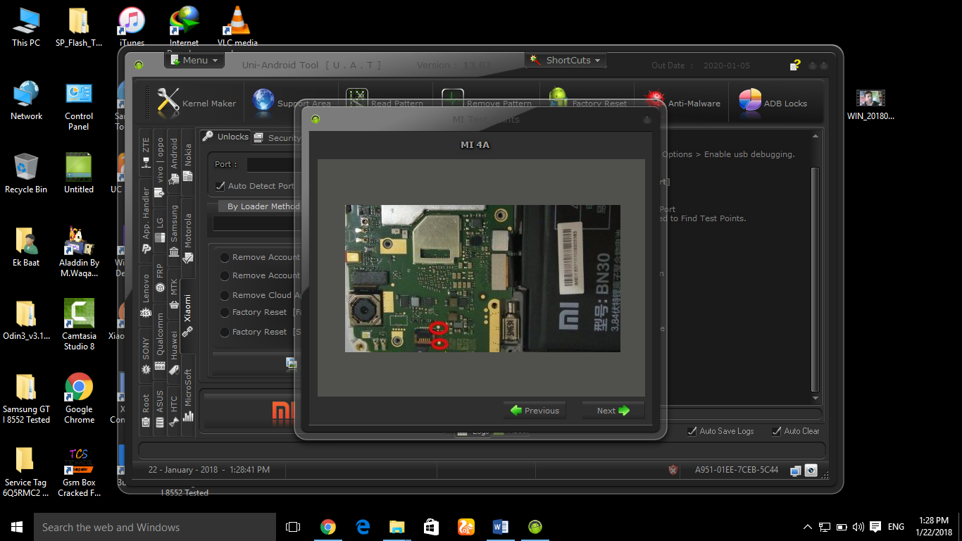The width and height of the screenshot is (962, 541).
Task: Disable the Auto Clear checkbox
Action: (x=777, y=431)
